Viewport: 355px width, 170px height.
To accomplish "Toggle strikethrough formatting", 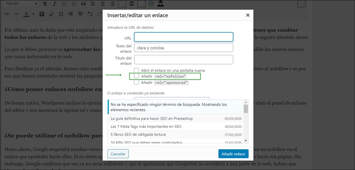I will pyautogui.click(x=7, y=14).
